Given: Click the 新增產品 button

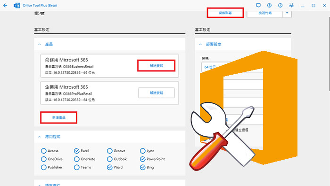Looking at the screenshot, I should pos(59,117).
